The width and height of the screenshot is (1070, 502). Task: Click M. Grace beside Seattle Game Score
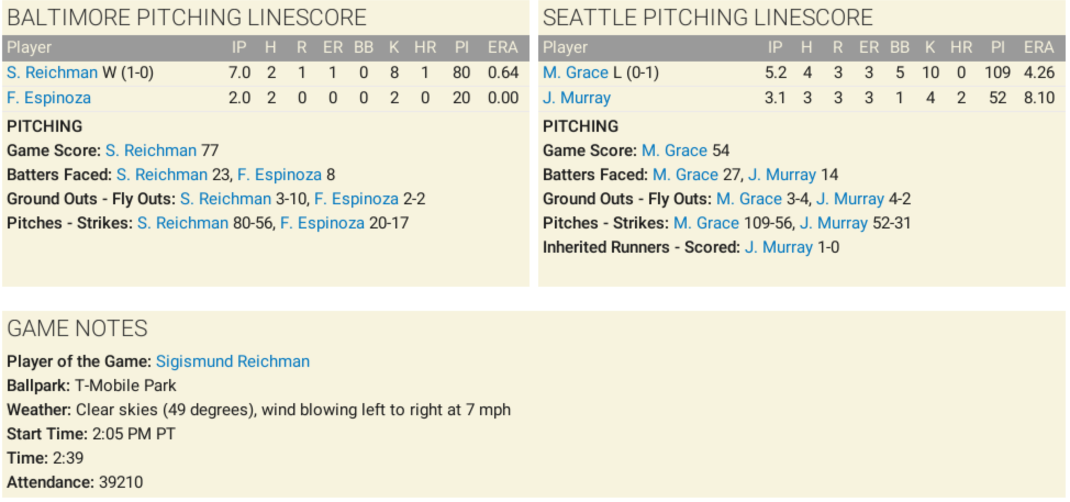(674, 150)
